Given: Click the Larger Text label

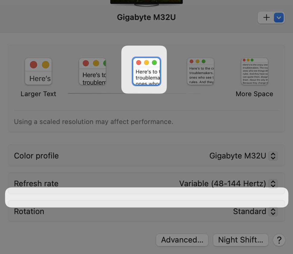Looking at the screenshot, I should tap(38, 94).
